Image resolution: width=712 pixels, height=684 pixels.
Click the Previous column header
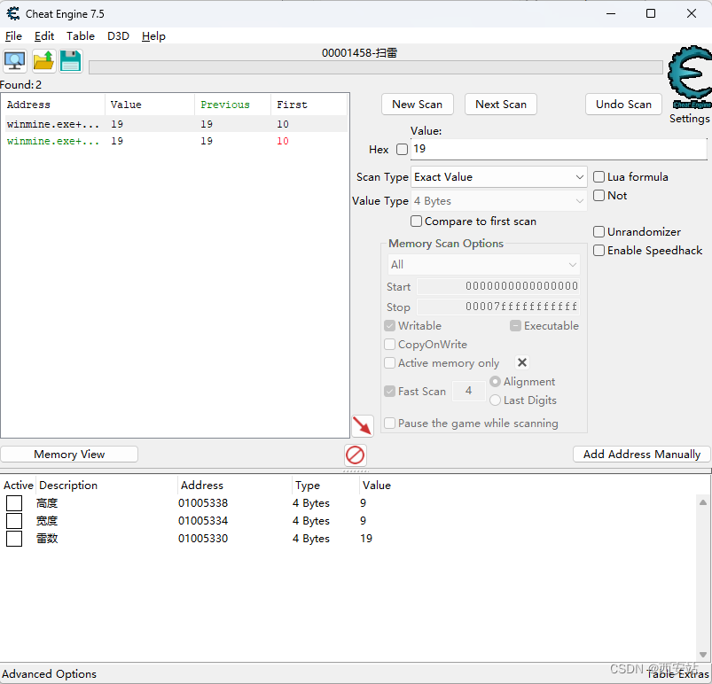(232, 105)
